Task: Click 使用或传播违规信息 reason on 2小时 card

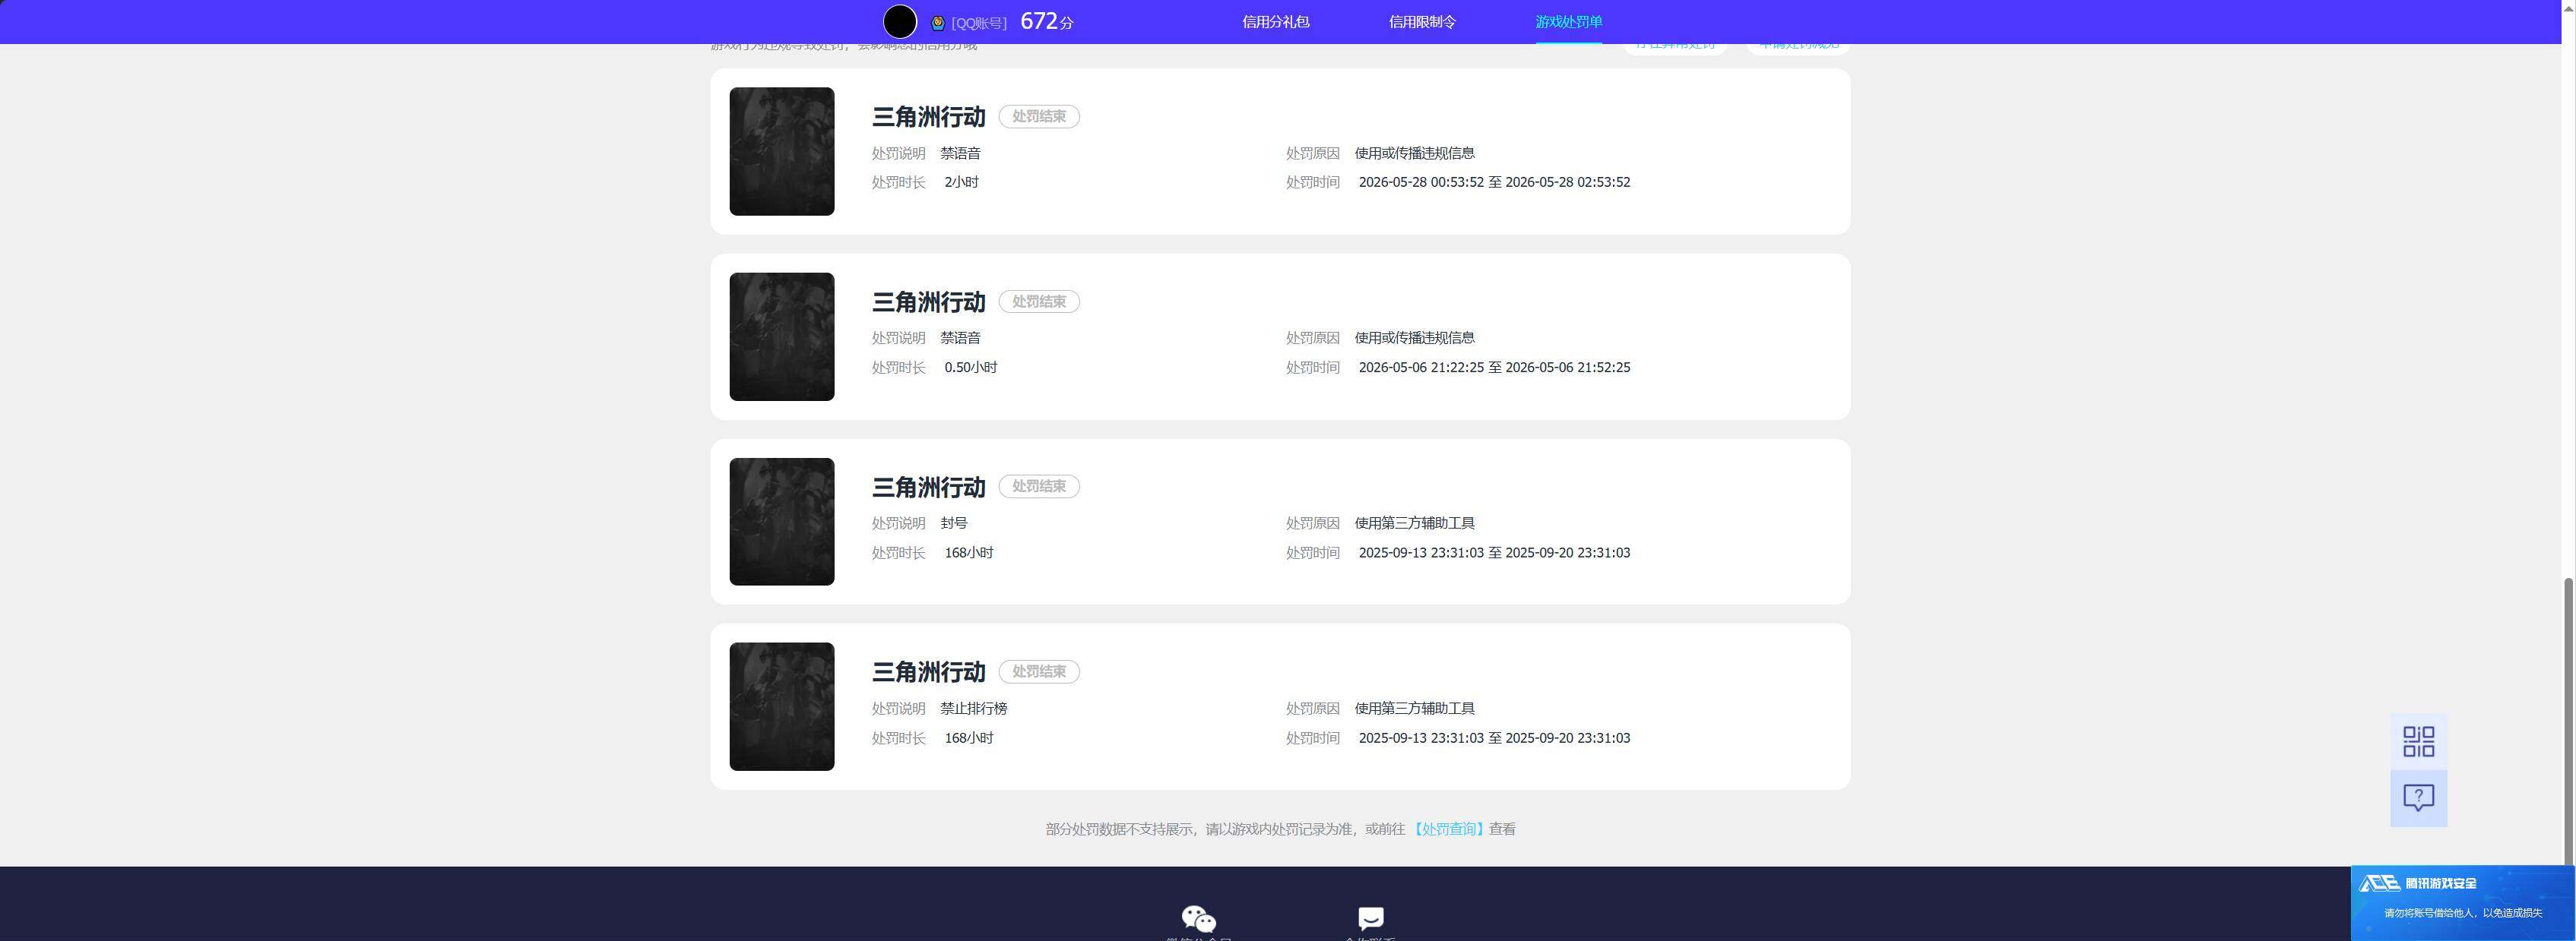Action: (x=1414, y=154)
